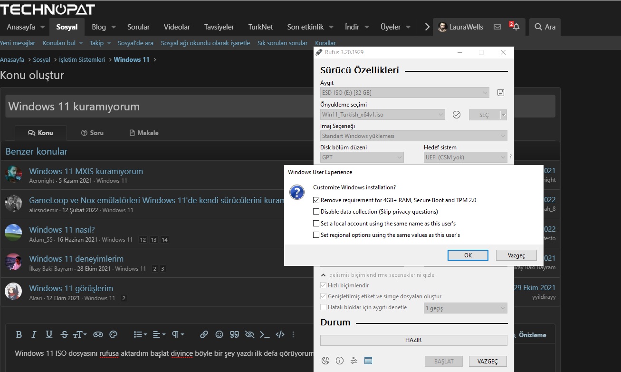Collapse gelişmiş biçimlendirme seçeneklerini gizle

point(378,275)
